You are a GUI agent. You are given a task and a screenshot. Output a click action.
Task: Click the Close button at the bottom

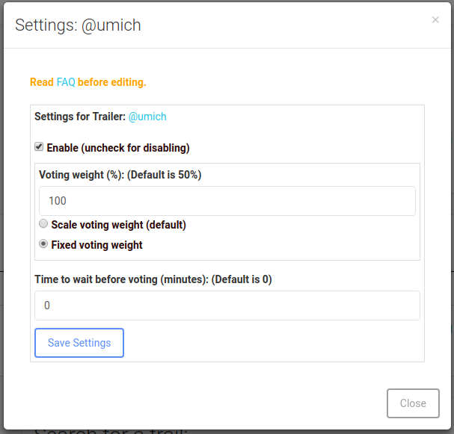413,403
